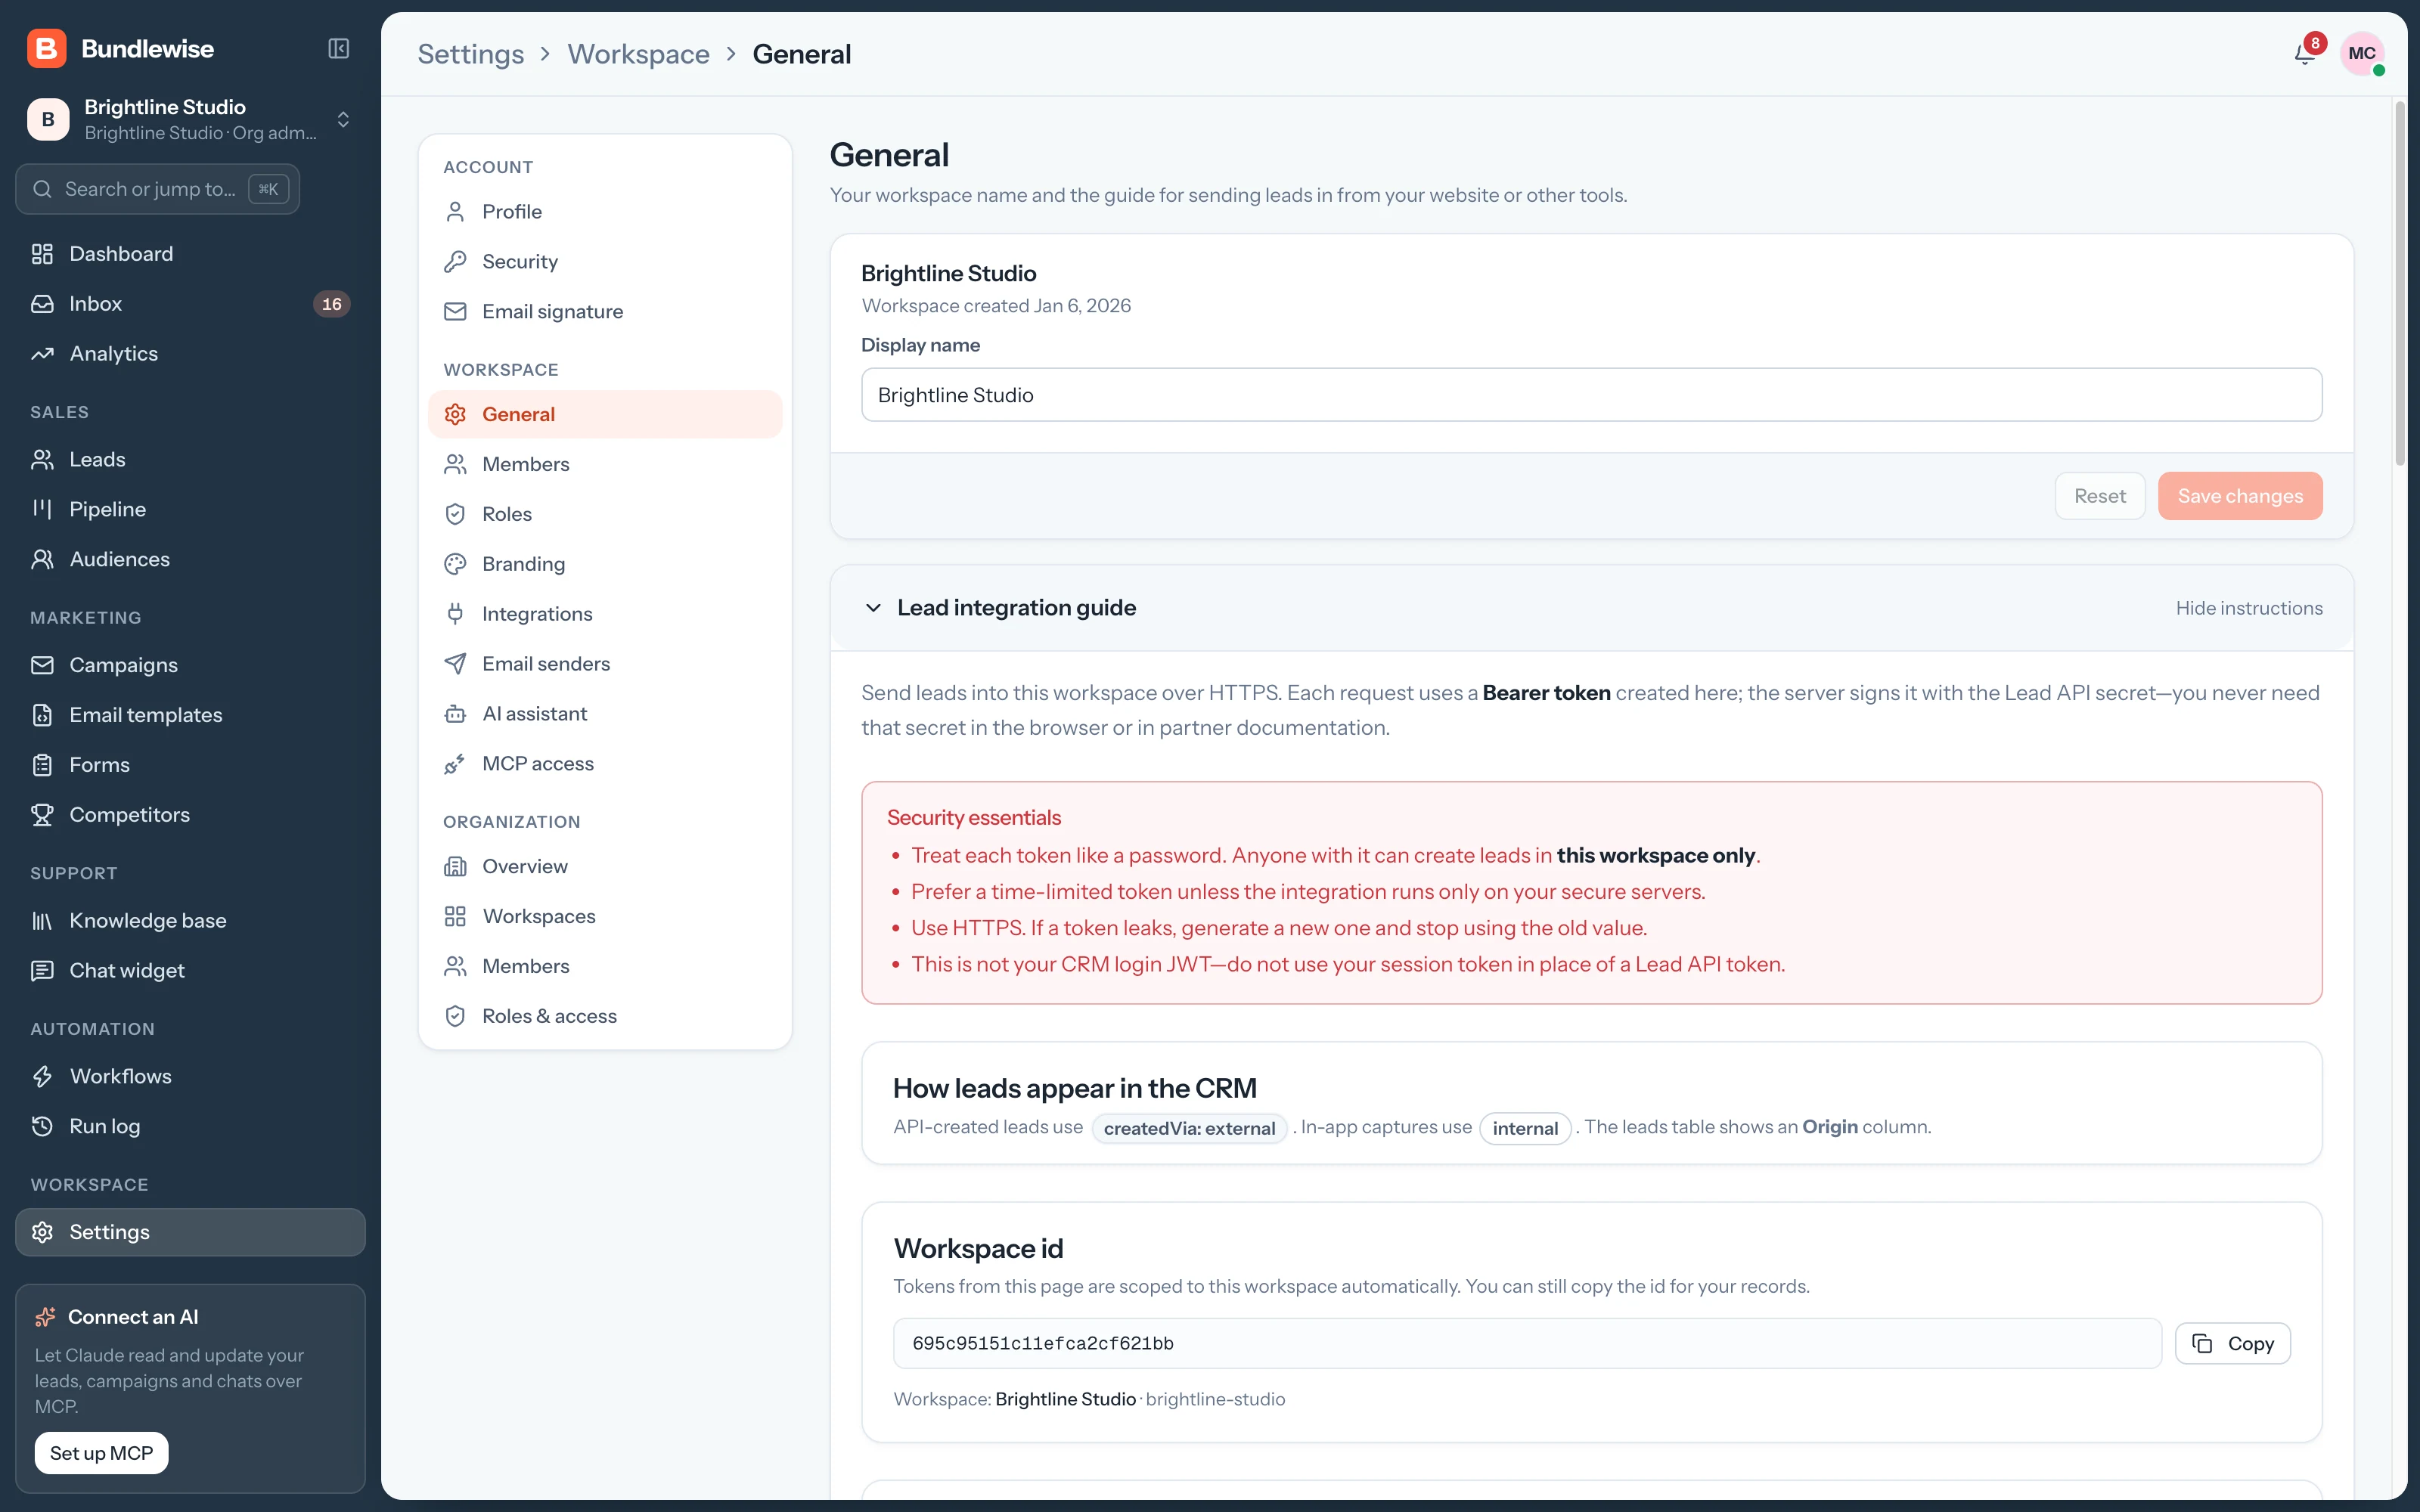Open the MC user avatar menu

click(x=2361, y=54)
